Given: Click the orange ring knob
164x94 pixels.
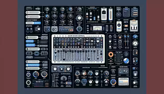Looking at the screenshot, I should (x=111, y=54).
